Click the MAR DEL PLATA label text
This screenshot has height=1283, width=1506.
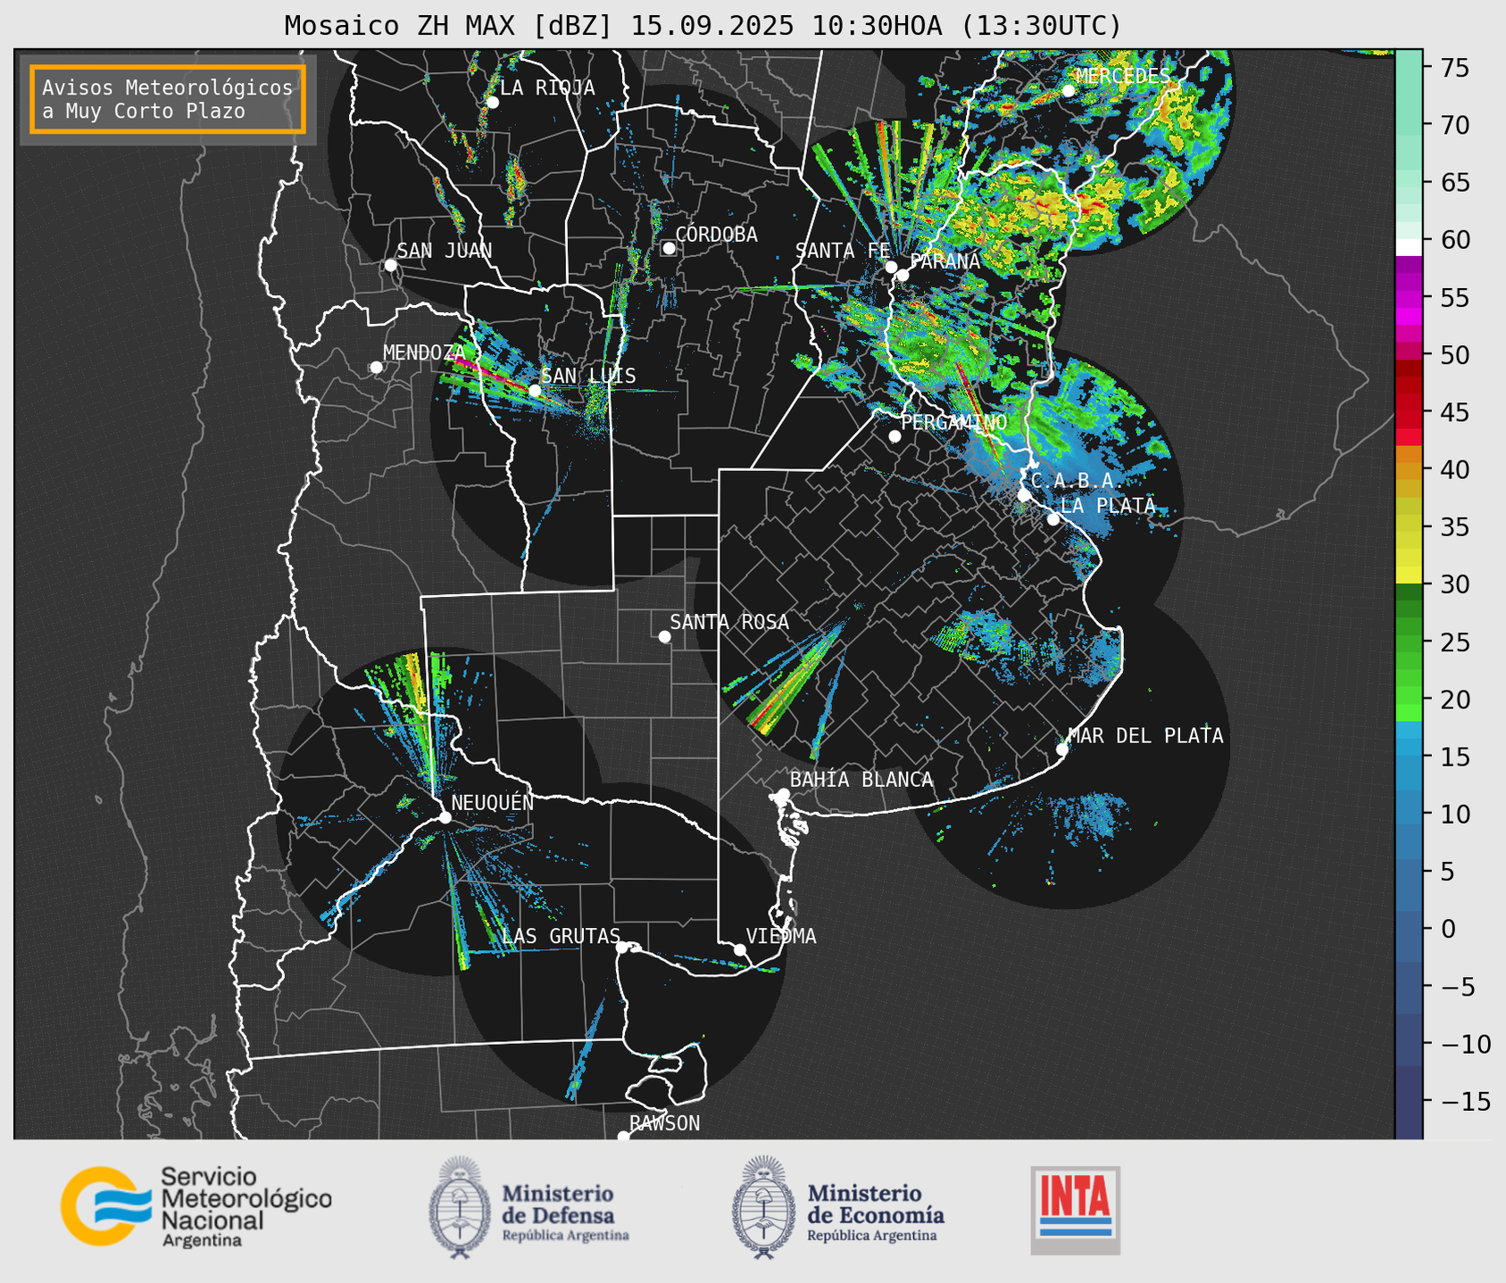click(1145, 735)
